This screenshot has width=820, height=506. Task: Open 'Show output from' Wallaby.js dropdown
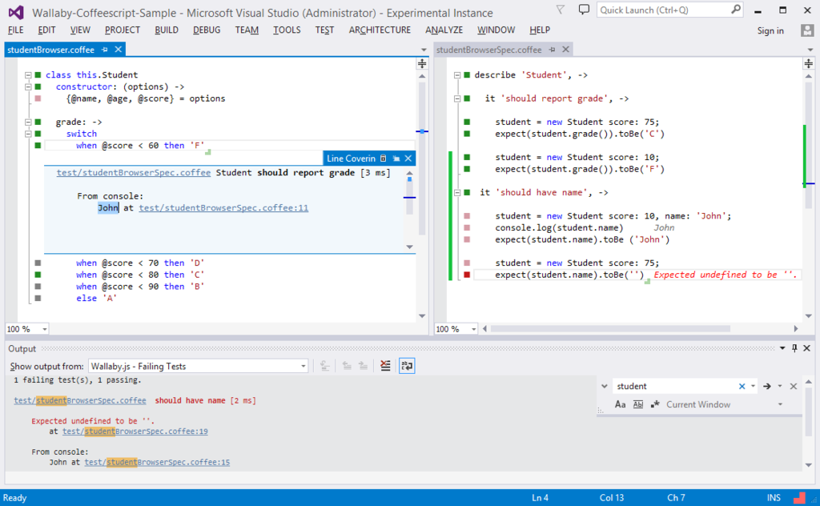pos(303,366)
